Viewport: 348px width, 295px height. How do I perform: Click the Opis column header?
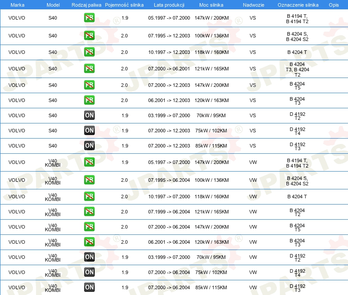point(334,5)
